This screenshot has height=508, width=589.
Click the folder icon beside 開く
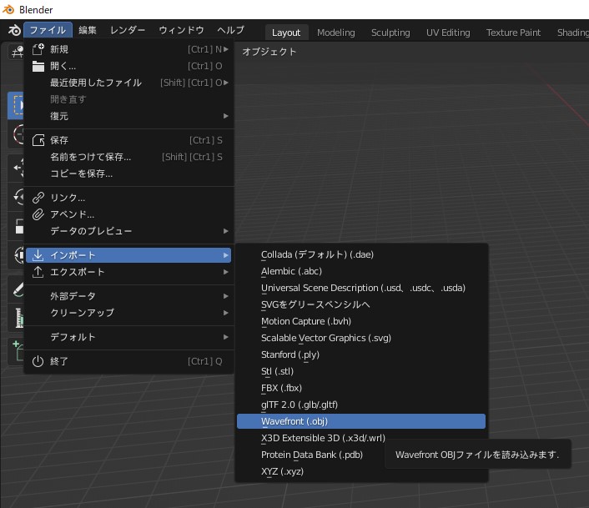38,66
